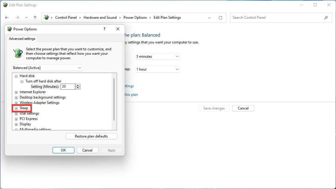Expand the Sleep settings tree item
This screenshot has width=336, height=189.
16,108
